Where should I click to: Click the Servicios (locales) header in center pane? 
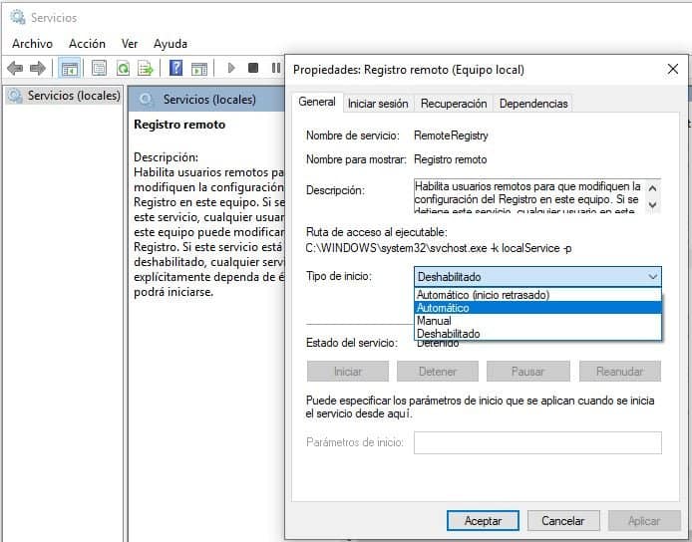tap(209, 100)
